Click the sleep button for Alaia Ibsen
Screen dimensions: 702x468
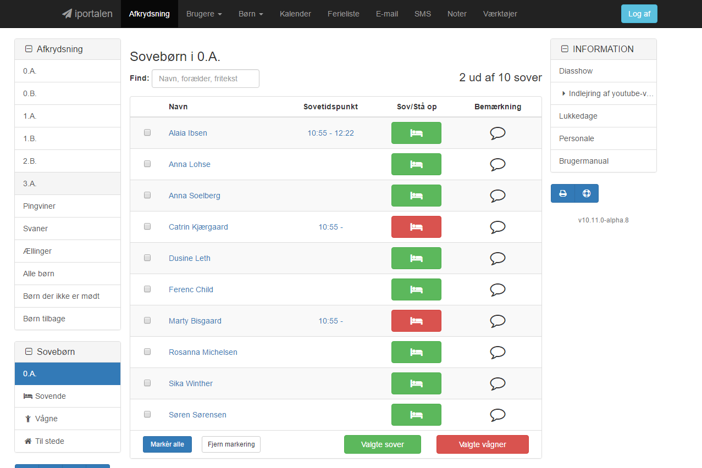(416, 133)
